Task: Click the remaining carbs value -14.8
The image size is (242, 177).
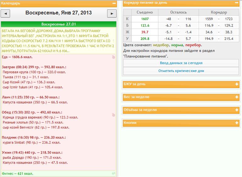Action: coord(168,39)
